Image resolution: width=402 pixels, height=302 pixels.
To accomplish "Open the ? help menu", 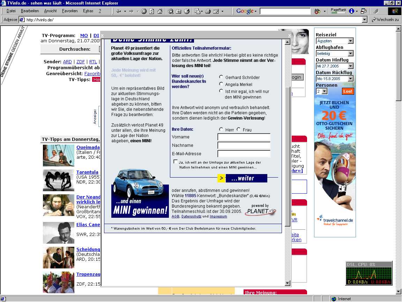I will coord(100,11).
